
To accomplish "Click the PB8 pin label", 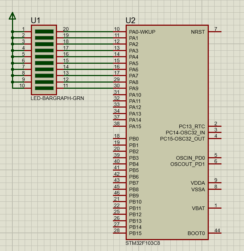I will coord(134,189).
